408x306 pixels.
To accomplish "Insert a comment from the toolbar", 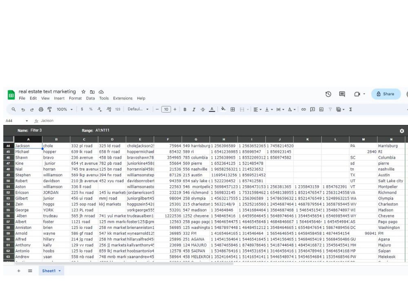I will point(313,109).
